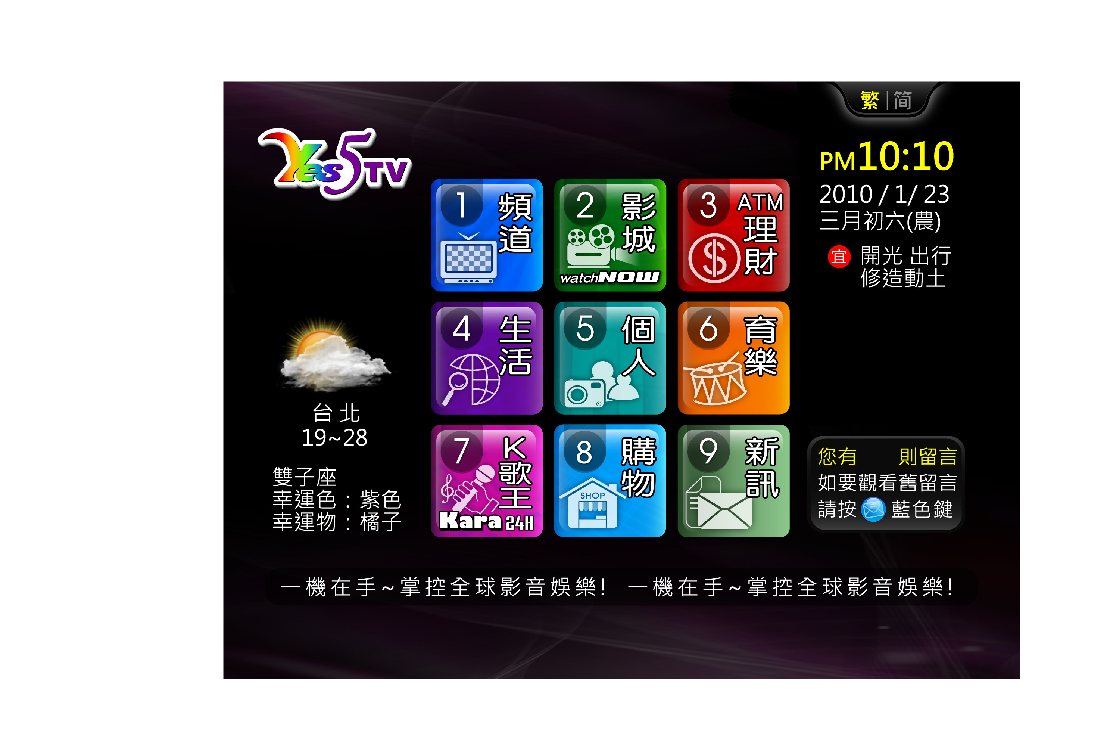Open the news envelope tile numbered 9
This screenshot has height=754, width=1110.
pos(733,481)
